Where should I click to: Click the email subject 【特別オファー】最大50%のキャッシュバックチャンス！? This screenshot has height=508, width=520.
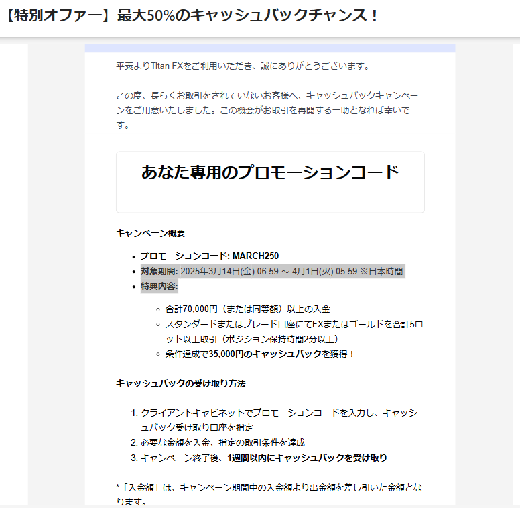[x=192, y=15]
